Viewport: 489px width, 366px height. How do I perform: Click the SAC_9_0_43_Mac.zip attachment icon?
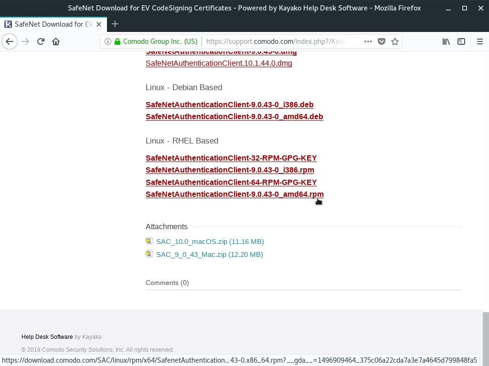(149, 254)
